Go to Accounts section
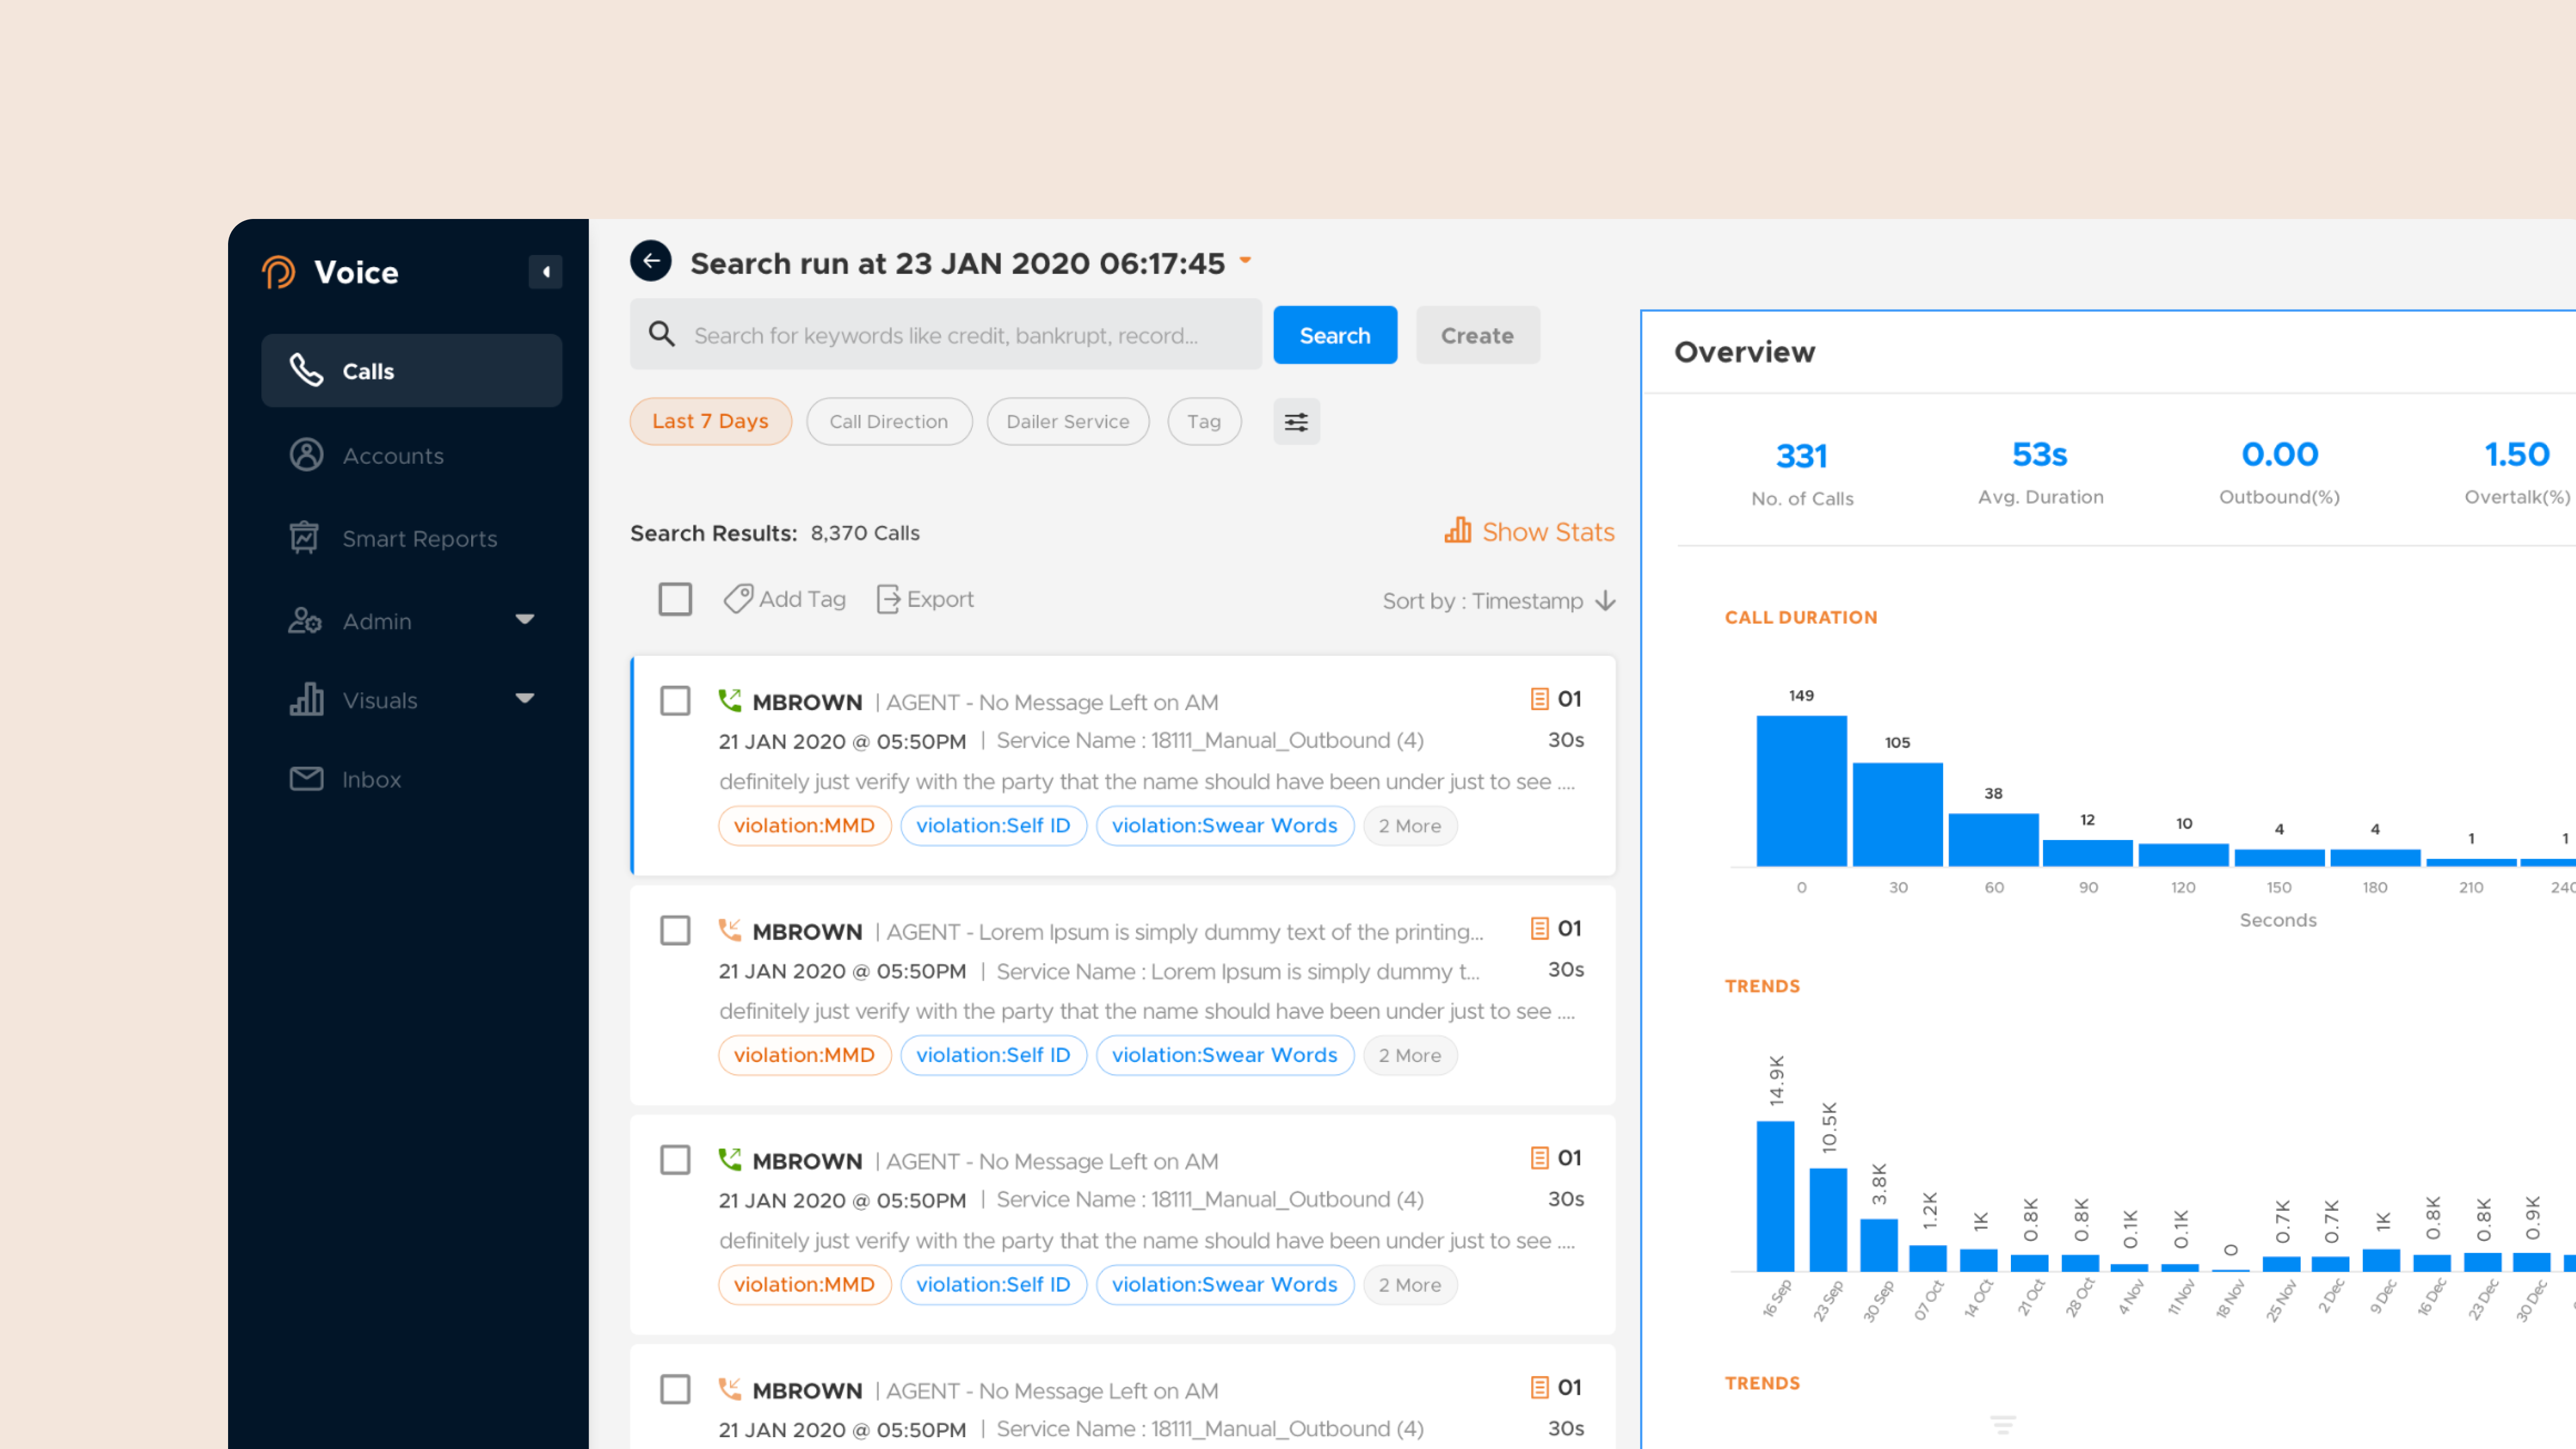 [392, 456]
